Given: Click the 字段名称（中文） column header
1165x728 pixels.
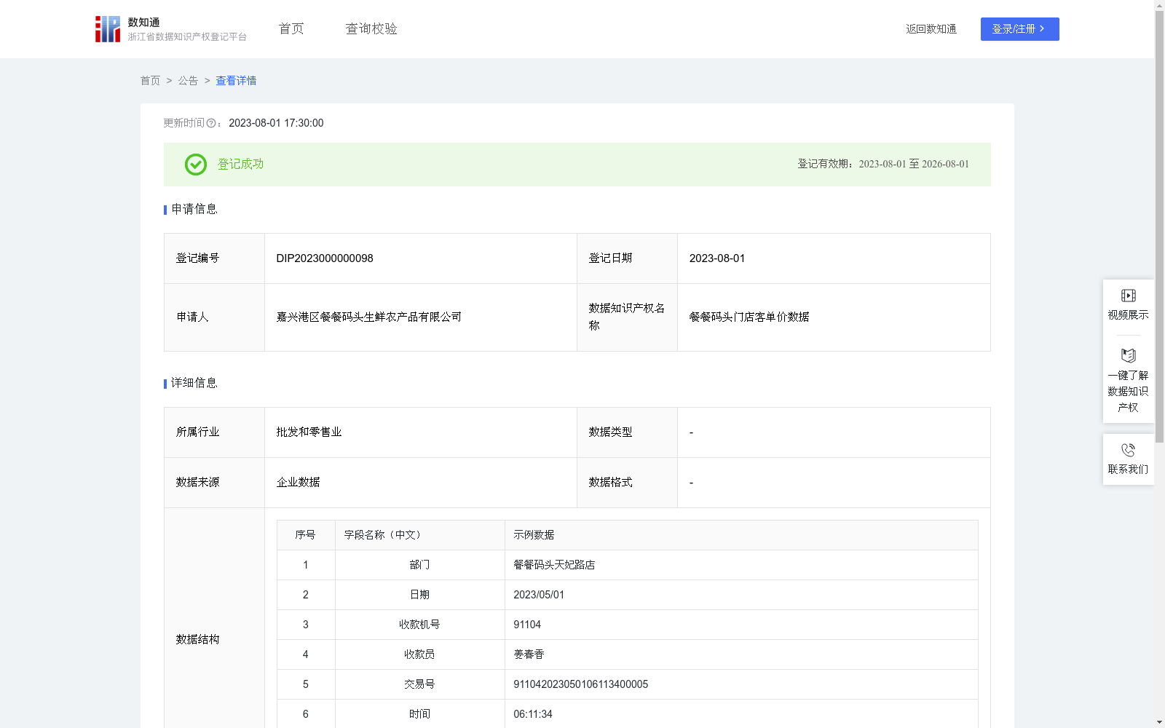Looking at the screenshot, I should coord(420,535).
